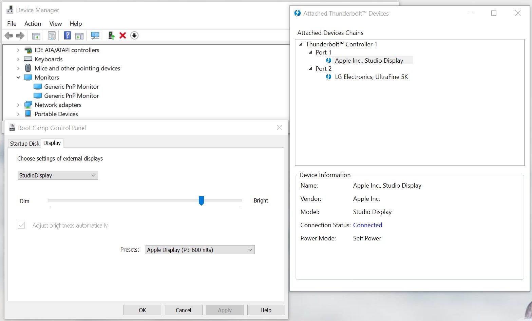532x321 pixels.
Task: Click the Monitors category icon
Action: click(x=28, y=78)
